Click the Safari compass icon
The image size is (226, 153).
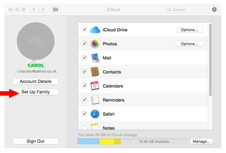pyautogui.click(x=95, y=114)
